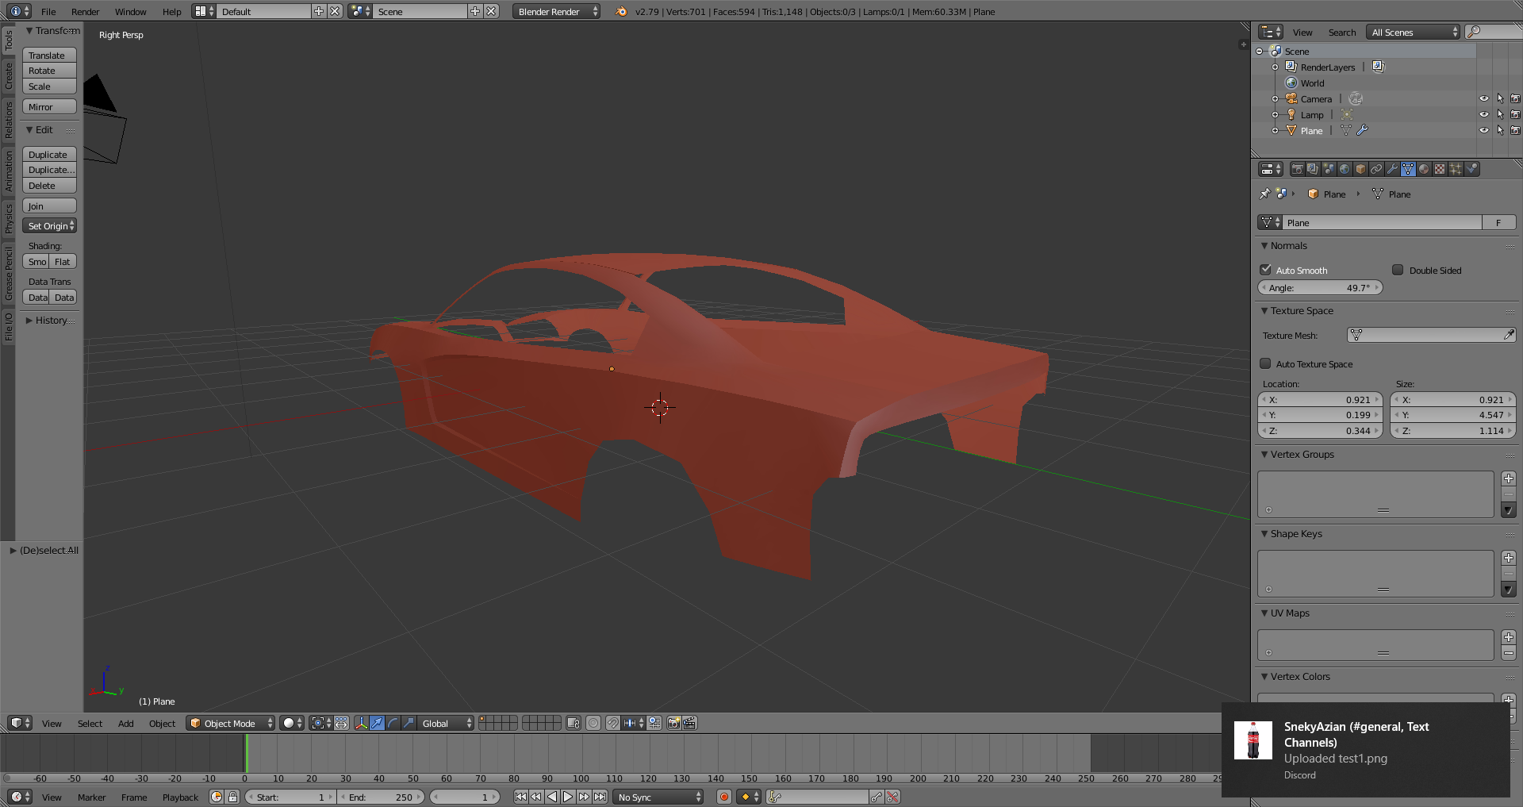Select the rotate manipulator arc icon
Screen dimensions: 1523x807
click(393, 723)
